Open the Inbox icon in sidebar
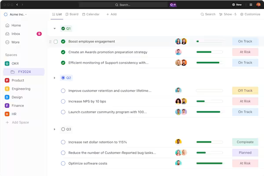264x176 pixels. pos(7,34)
